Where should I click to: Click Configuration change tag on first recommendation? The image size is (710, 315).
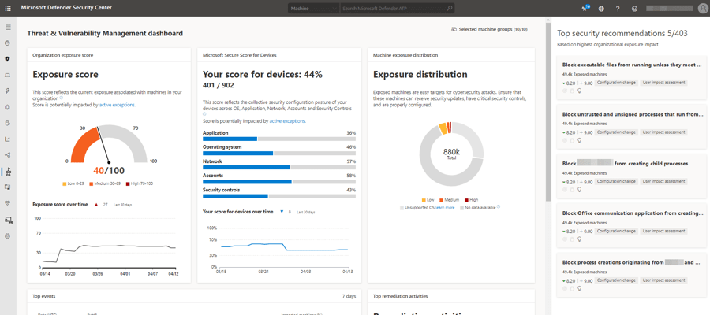point(616,83)
